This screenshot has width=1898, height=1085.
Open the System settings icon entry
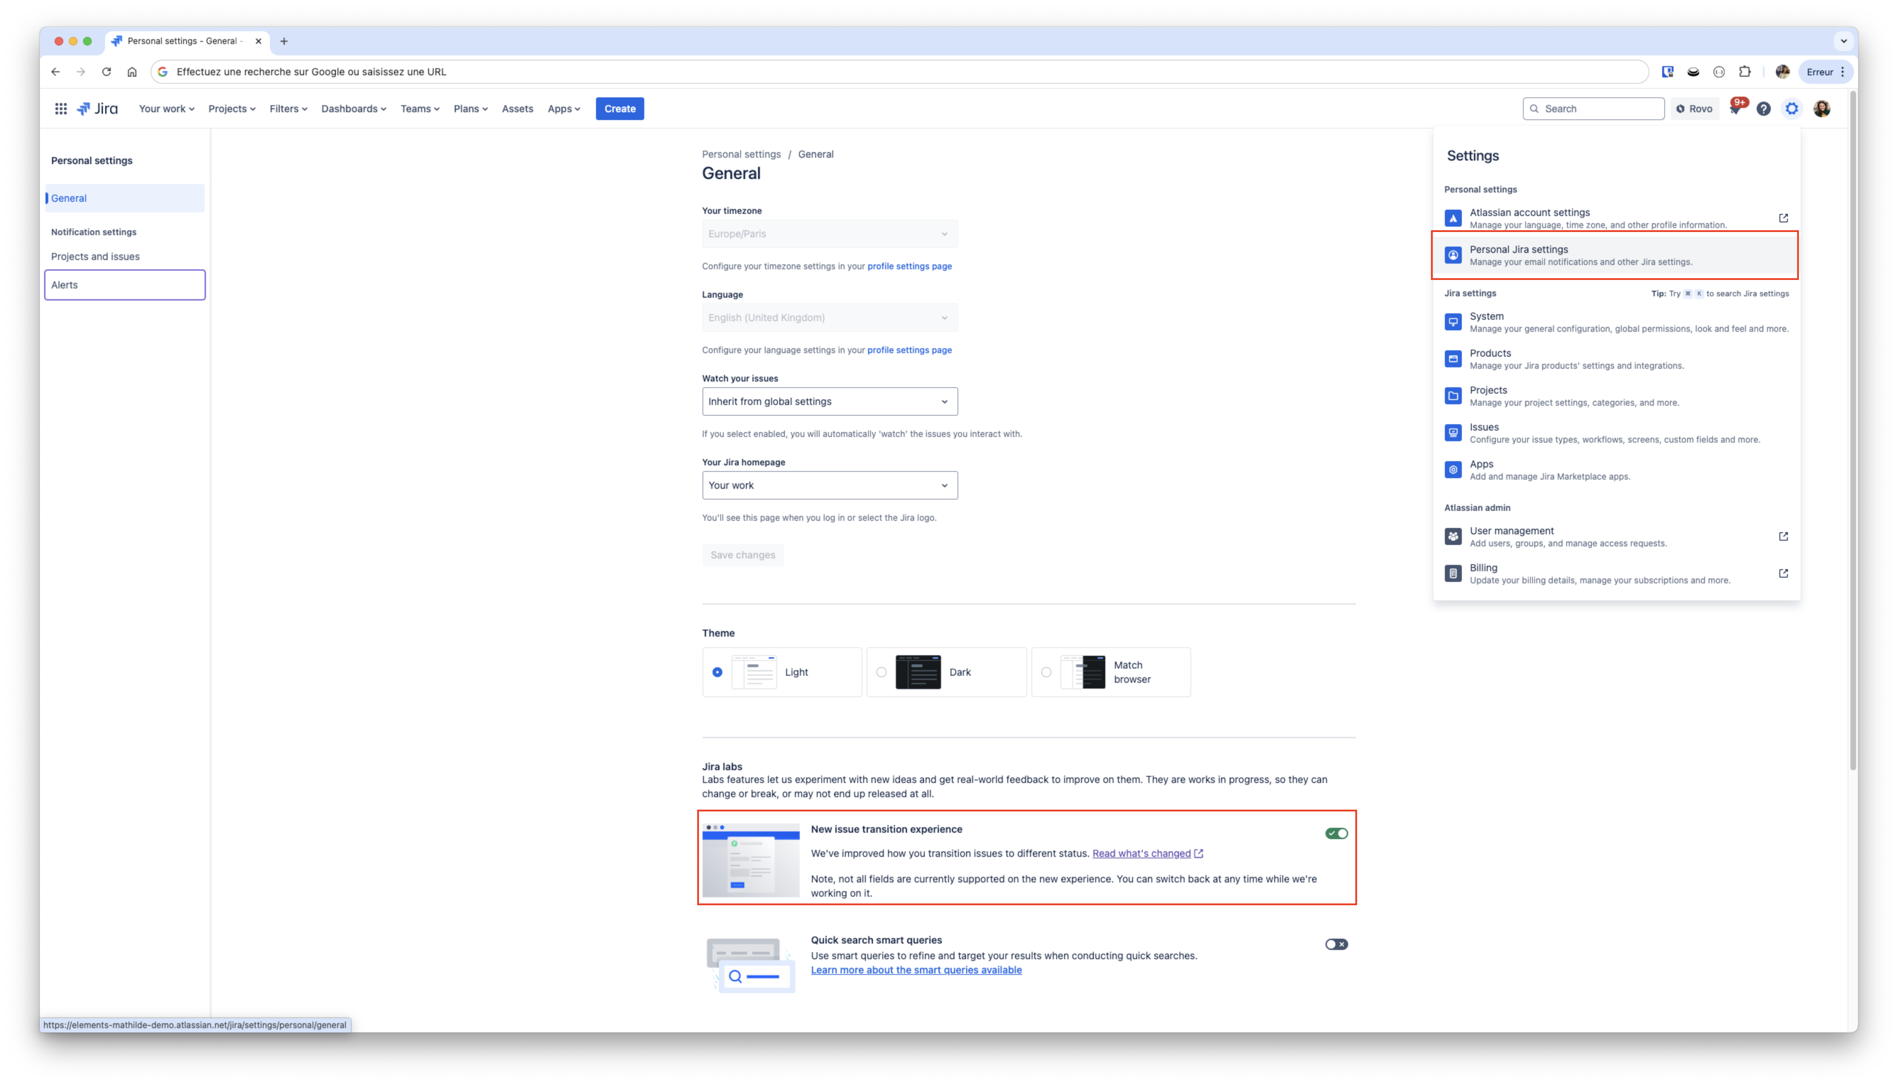1453,322
